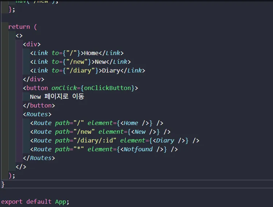Click the Route line with path="/diary/:id"

point(115,141)
